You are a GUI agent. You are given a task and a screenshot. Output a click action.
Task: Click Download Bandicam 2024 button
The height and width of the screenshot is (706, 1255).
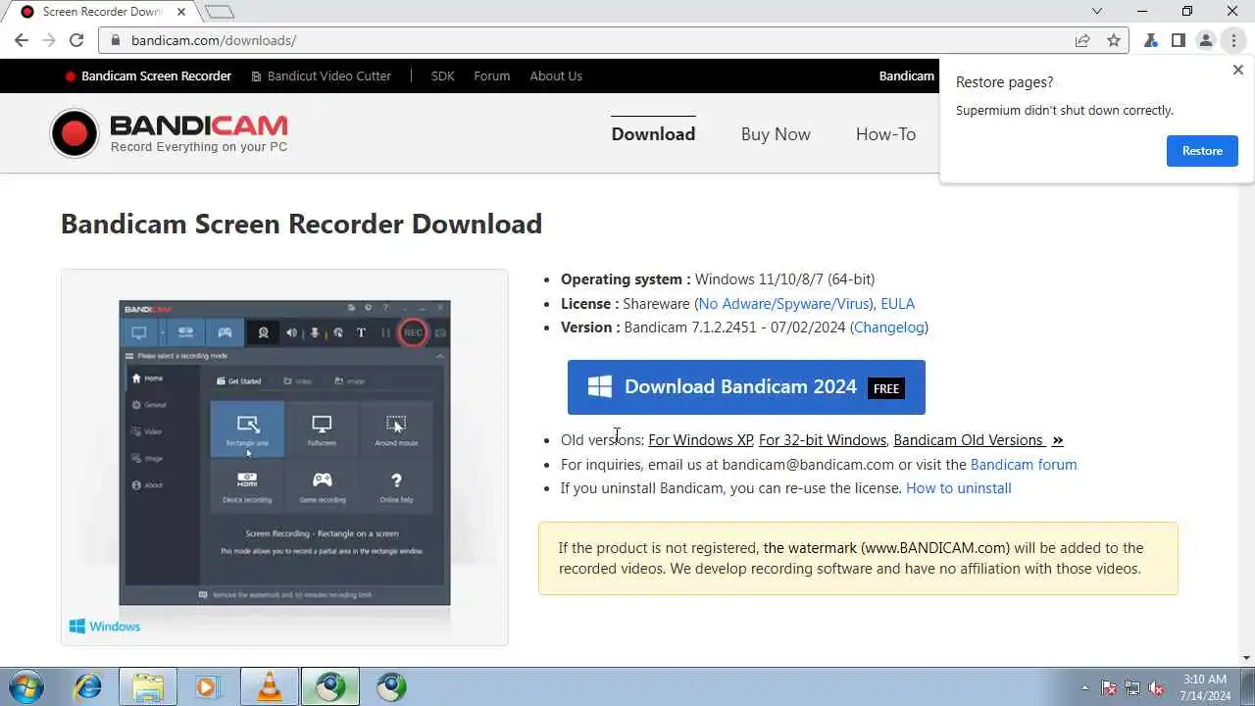click(x=746, y=386)
